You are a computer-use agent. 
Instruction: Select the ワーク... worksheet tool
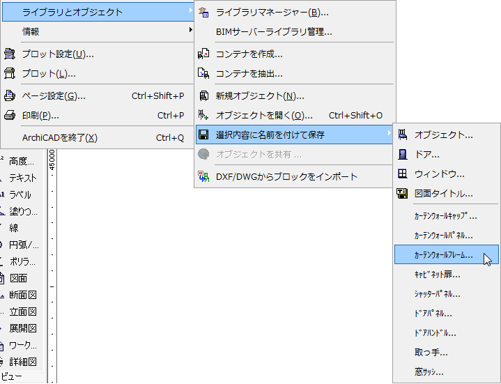click(21, 345)
